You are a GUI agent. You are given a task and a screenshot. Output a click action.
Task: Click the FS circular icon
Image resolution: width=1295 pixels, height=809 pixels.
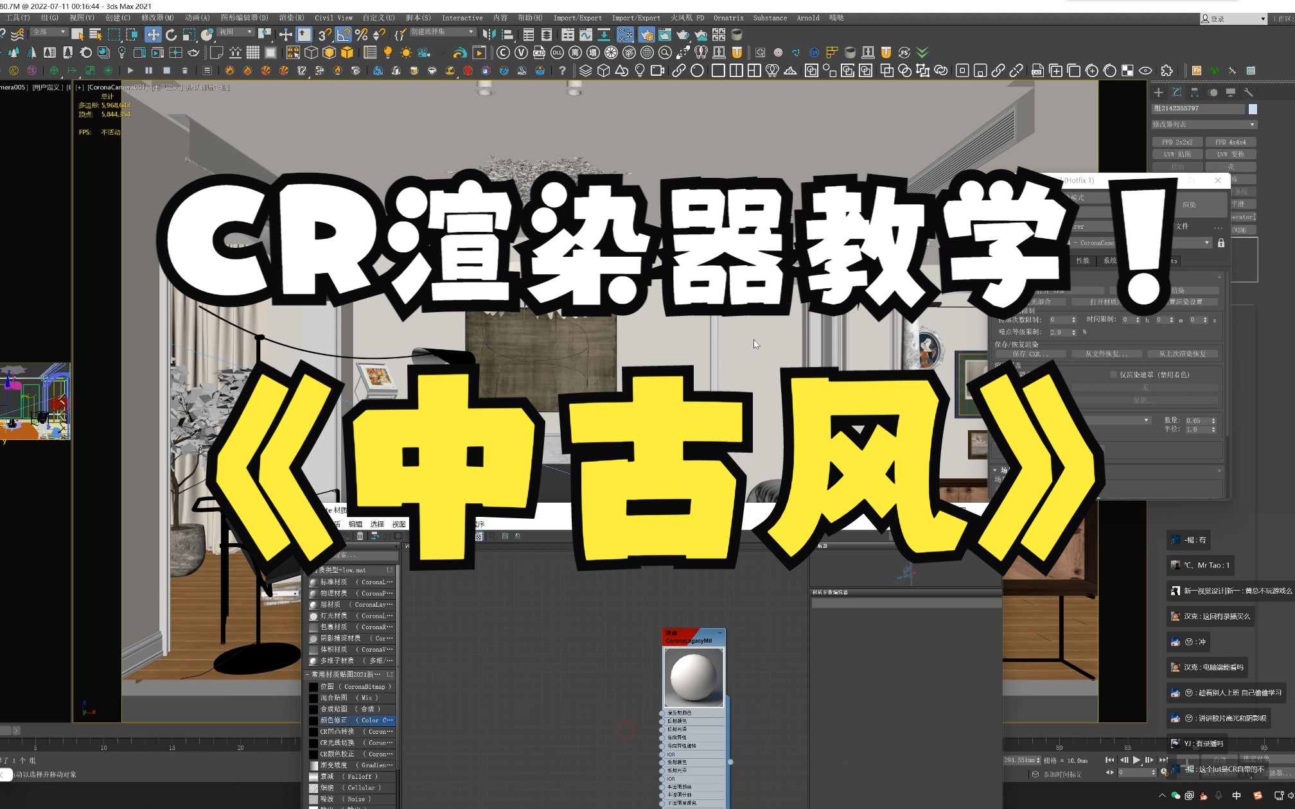pos(904,53)
